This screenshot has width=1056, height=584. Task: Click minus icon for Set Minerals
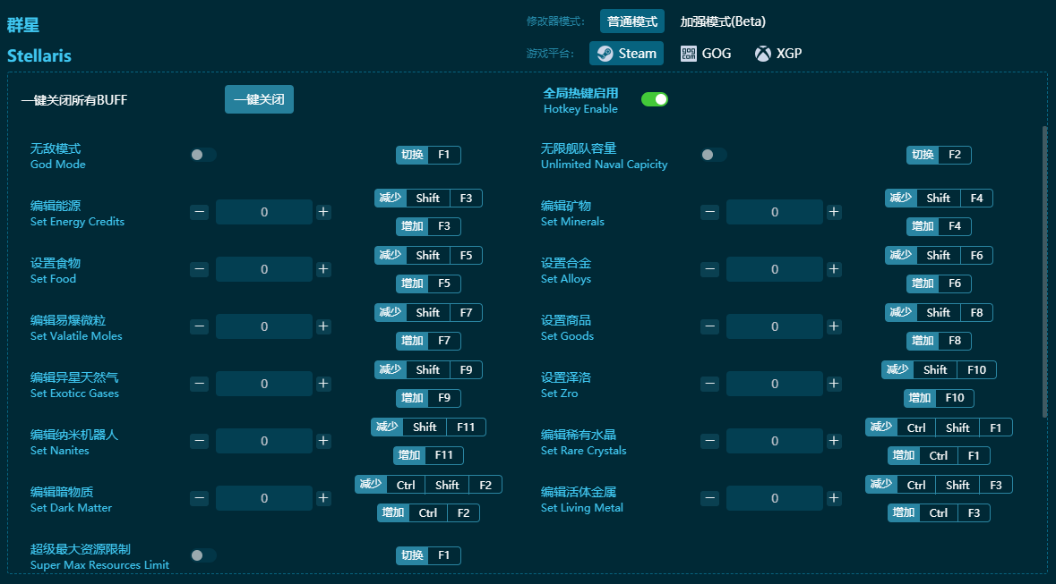click(709, 212)
